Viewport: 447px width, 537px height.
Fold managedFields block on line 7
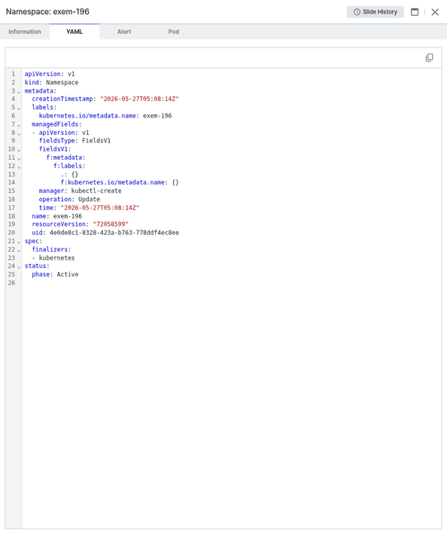[x=19, y=125]
